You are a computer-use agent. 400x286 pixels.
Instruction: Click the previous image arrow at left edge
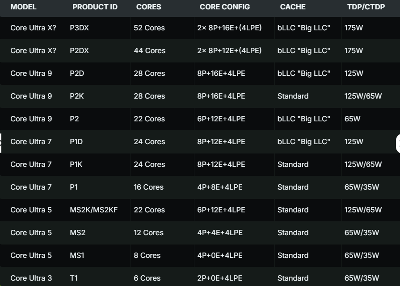coord(1,143)
